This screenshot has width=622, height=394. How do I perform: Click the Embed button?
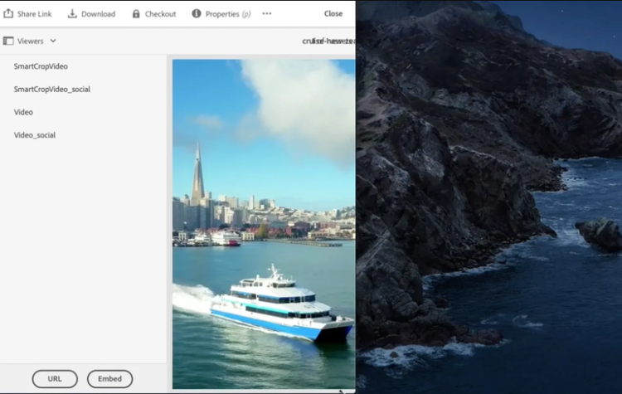coord(109,379)
